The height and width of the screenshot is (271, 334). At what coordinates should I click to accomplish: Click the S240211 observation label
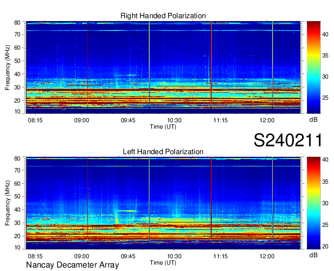point(288,140)
